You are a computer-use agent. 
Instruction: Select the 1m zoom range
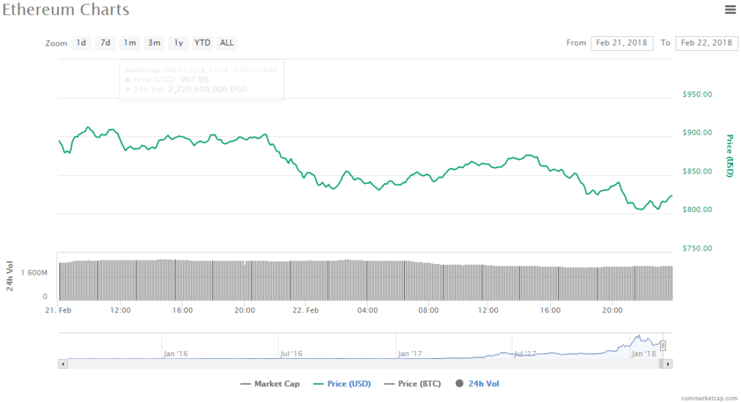click(x=130, y=43)
